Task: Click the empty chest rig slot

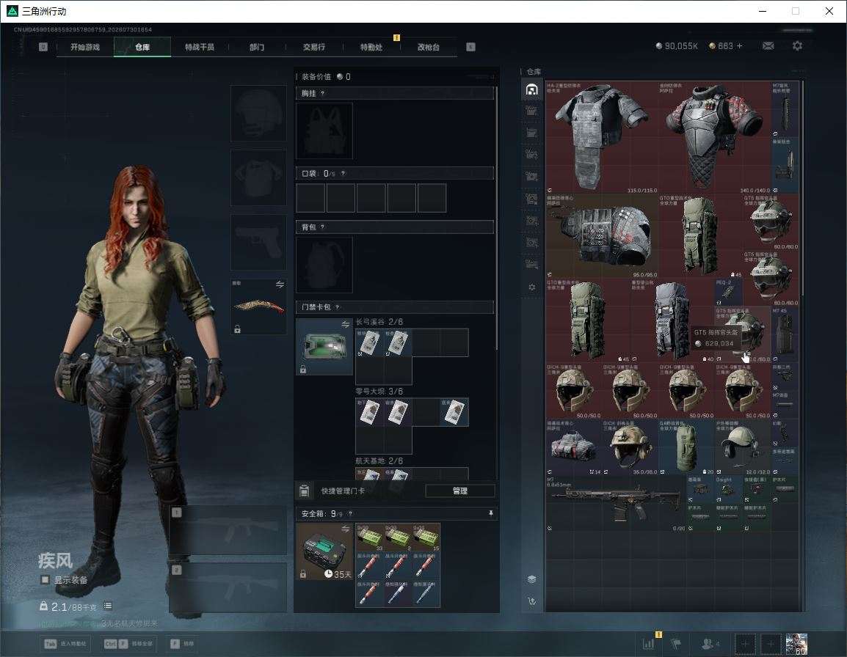Action: point(324,131)
